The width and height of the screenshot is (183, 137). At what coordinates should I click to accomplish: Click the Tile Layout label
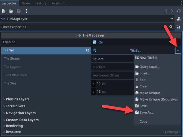tap(12, 67)
